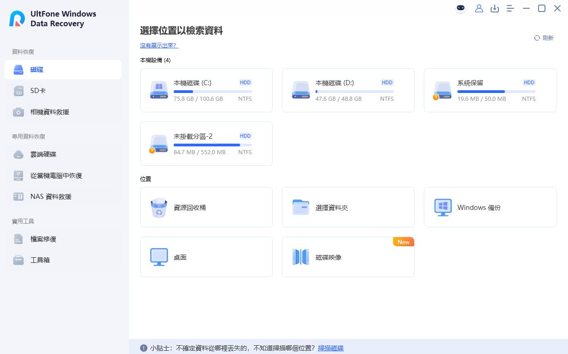Open the 工具箱 toolbox

point(63,260)
